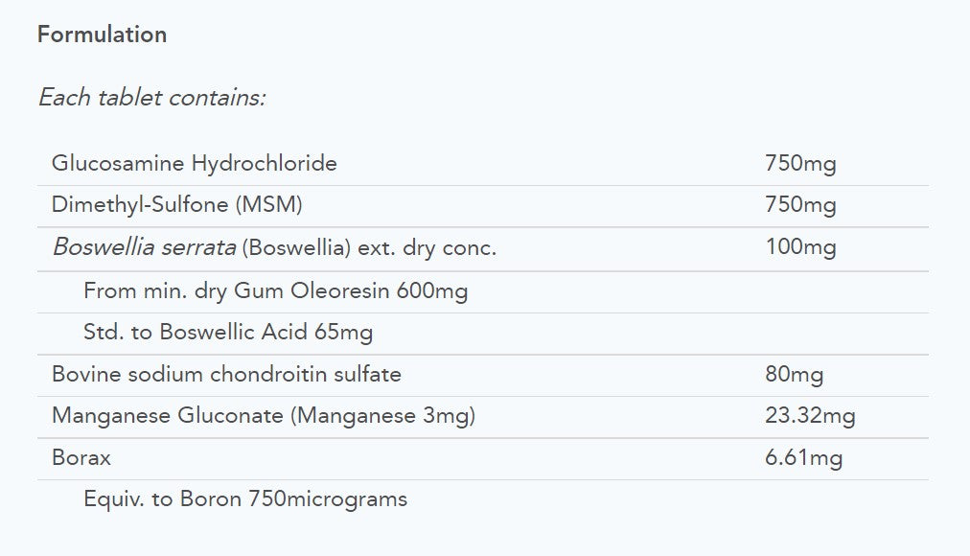970x556 pixels.
Task: Select the 23.32mg amount value
Action: point(810,416)
